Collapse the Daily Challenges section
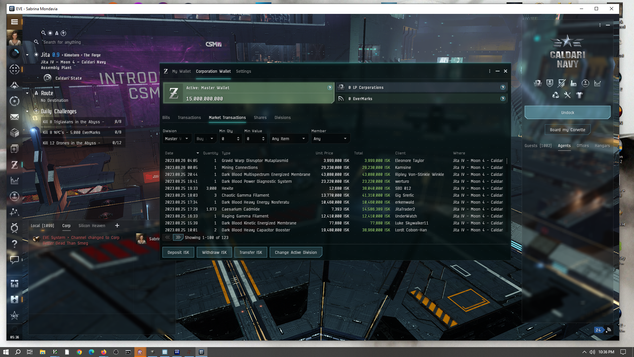Viewport: 634px width, 357px height. point(27,111)
